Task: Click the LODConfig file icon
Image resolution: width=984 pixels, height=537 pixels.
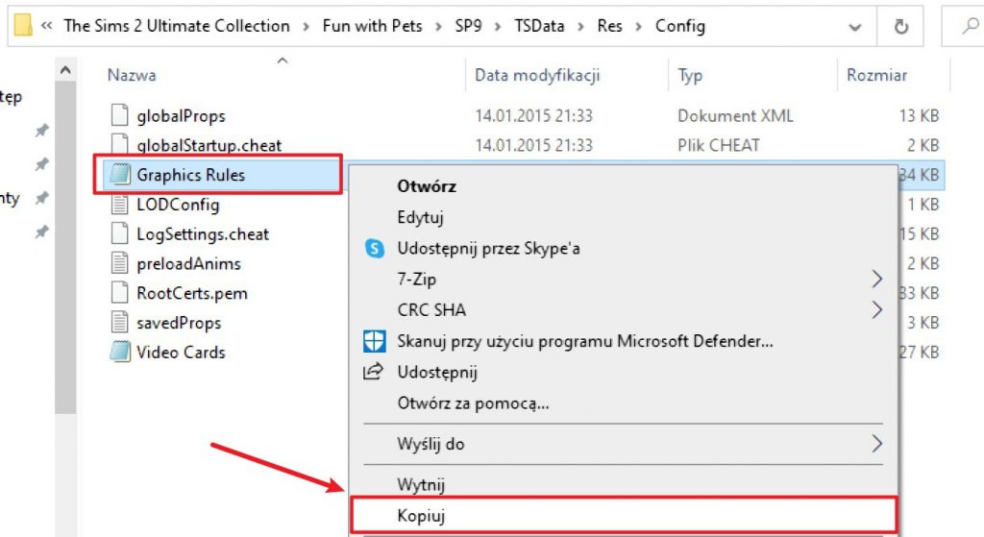Action: [x=120, y=204]
